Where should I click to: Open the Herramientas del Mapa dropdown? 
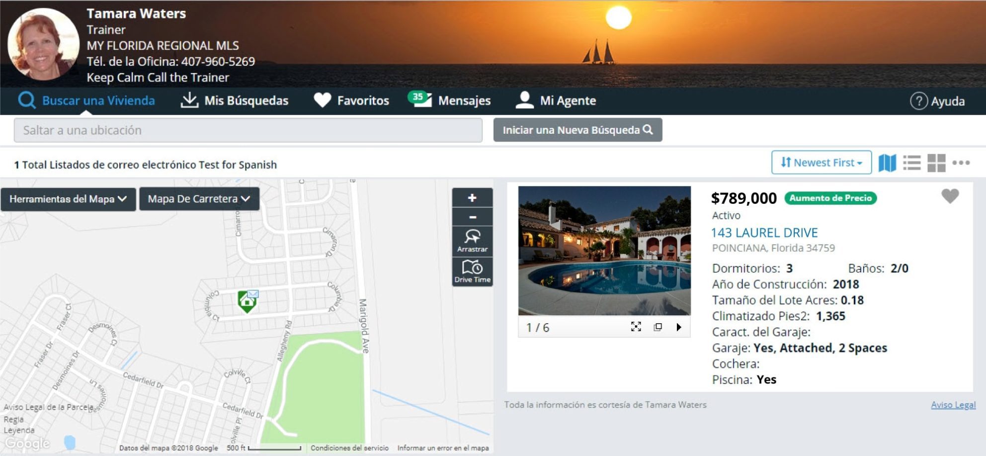pyautogui.click(x=69, y=199)
